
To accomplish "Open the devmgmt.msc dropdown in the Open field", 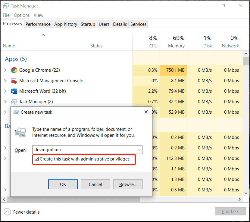I will [x=139, y=150].
